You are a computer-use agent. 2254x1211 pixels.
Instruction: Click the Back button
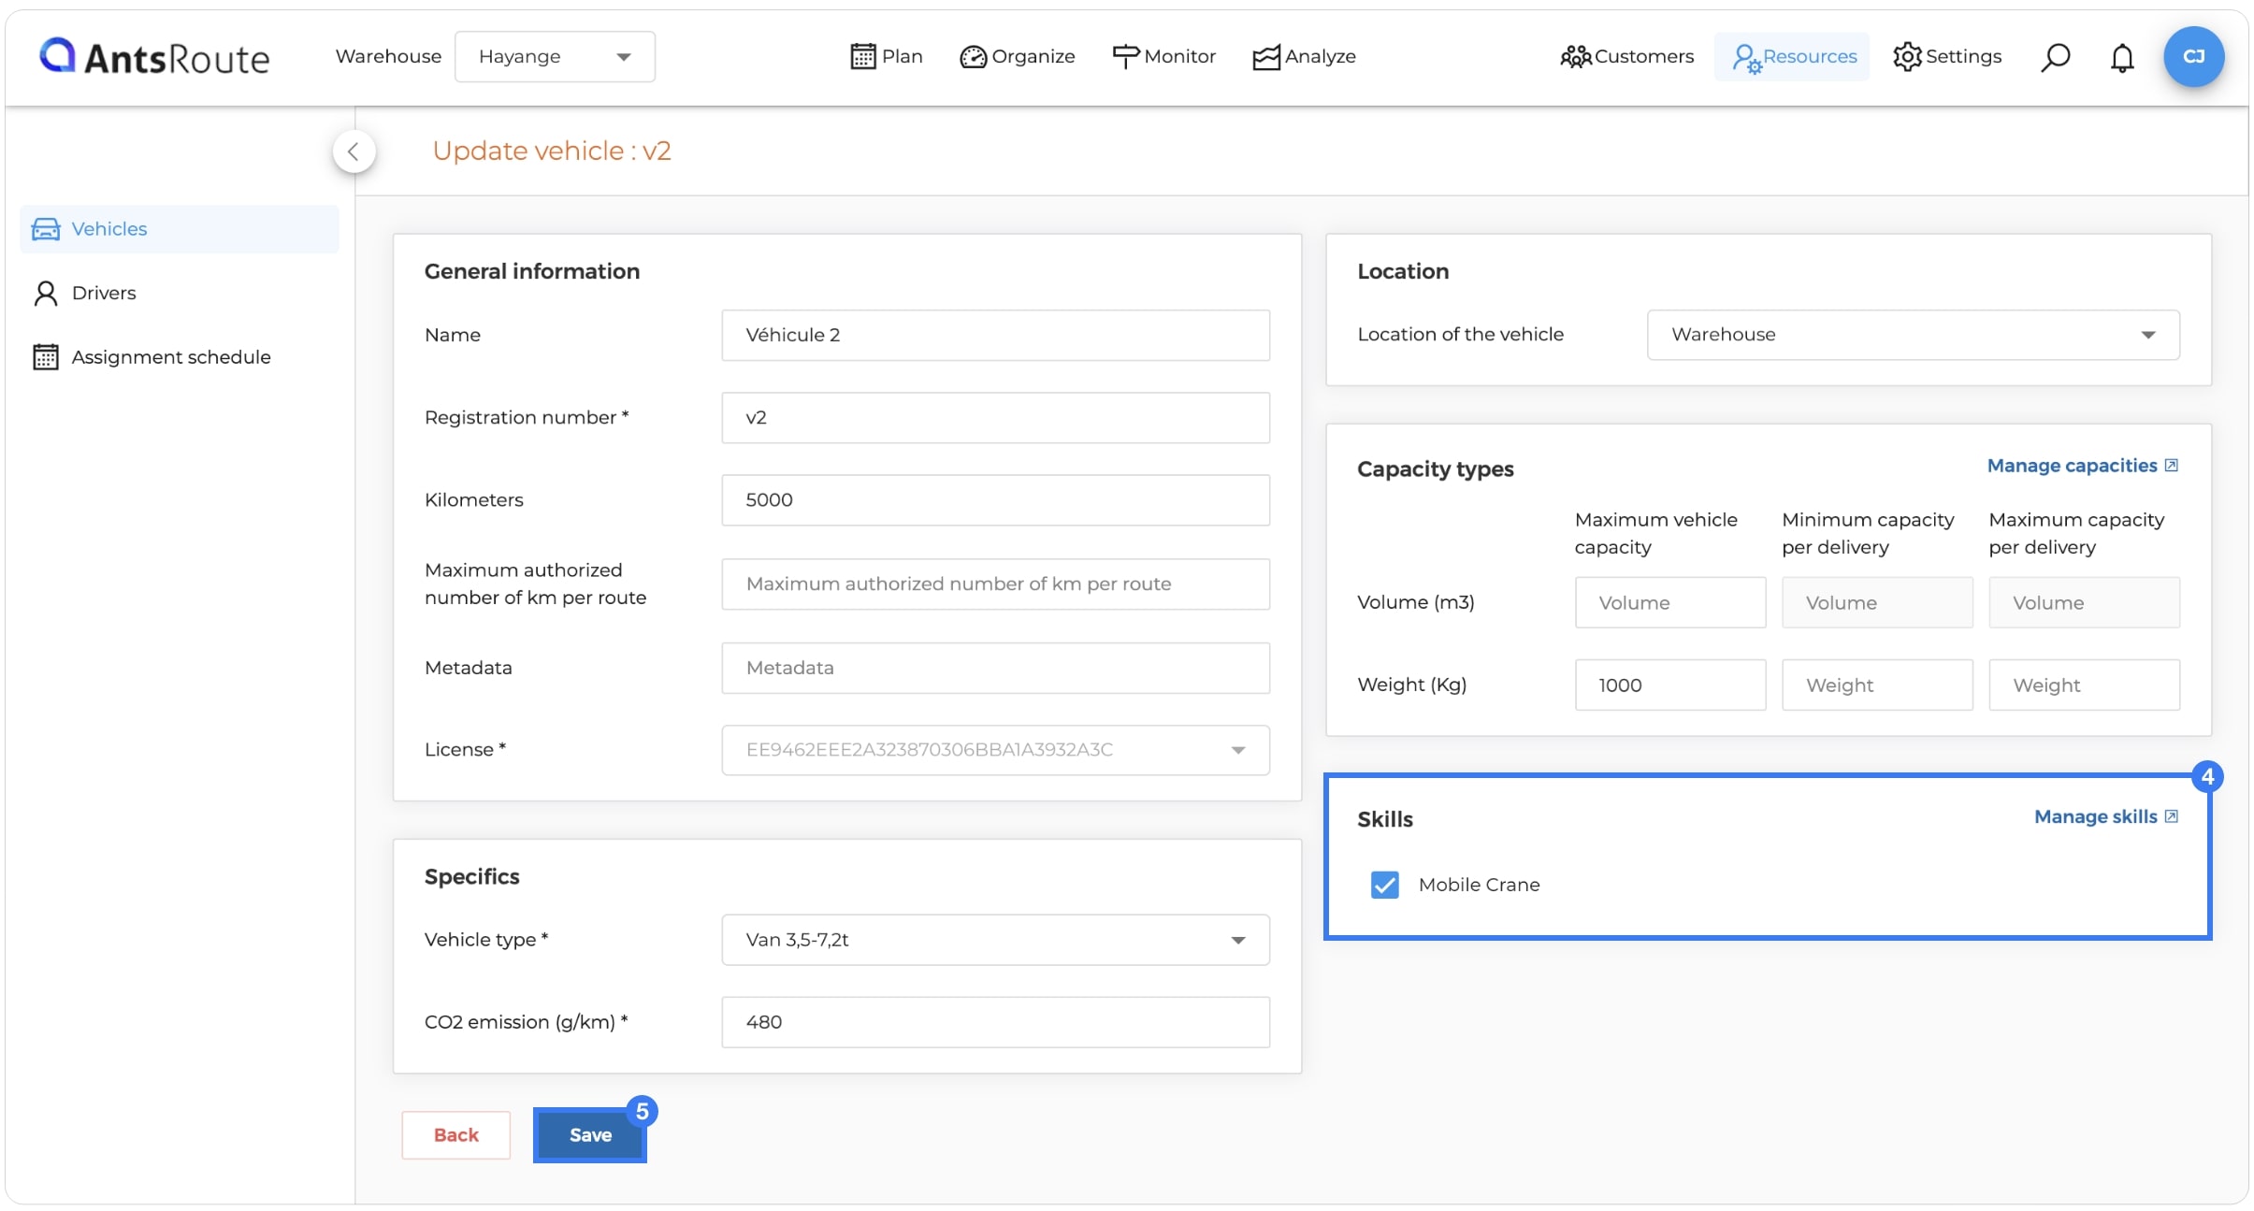tap(456, 1135)
